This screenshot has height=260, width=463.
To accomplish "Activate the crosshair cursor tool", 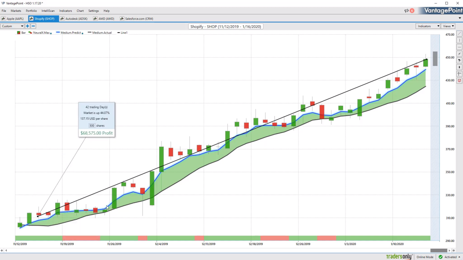I will [459, 74].
